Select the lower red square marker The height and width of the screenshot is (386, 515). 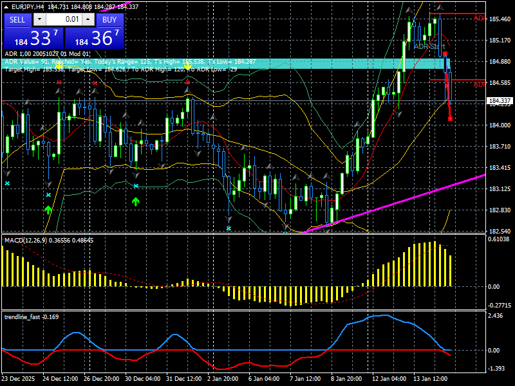(450, 118)
